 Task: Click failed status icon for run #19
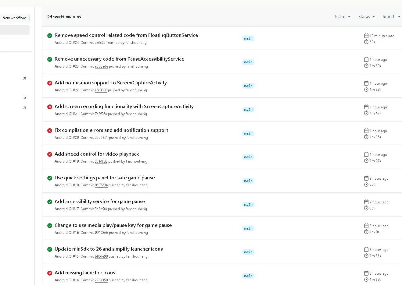pyautogui.click(x=50, y=154)
